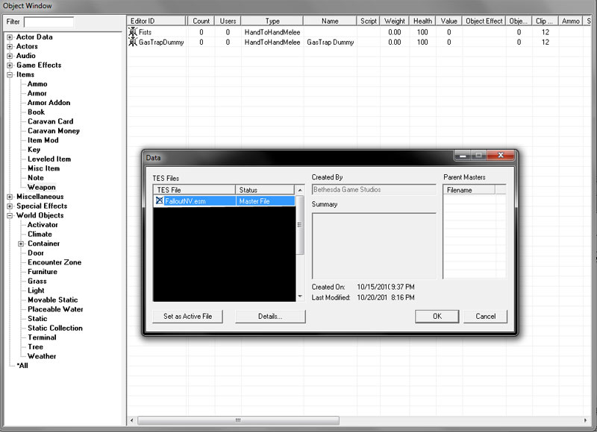The width and height of the screenshot is (597, 432).
Task: Sort by Type column header
Action: (272, 21)
